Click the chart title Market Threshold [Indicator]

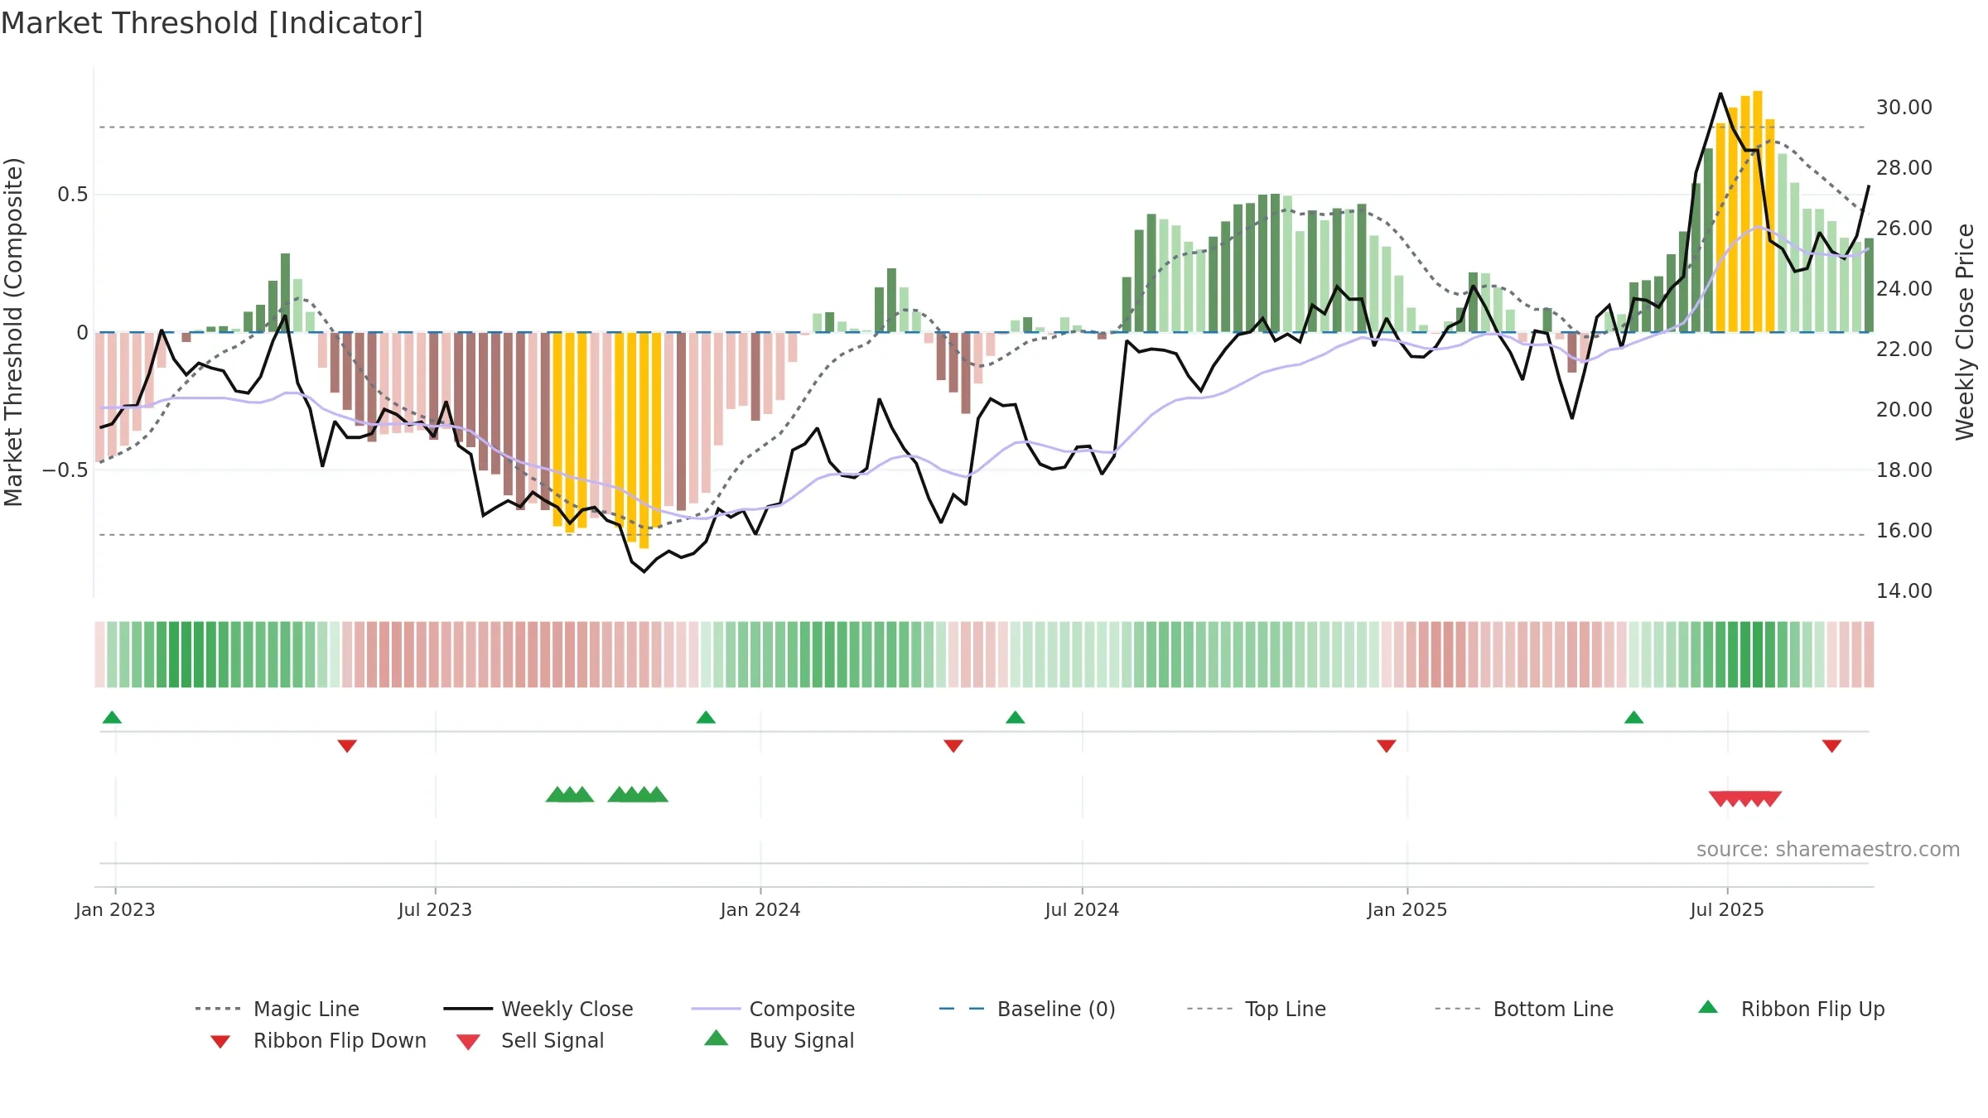[x=212, y=23]
